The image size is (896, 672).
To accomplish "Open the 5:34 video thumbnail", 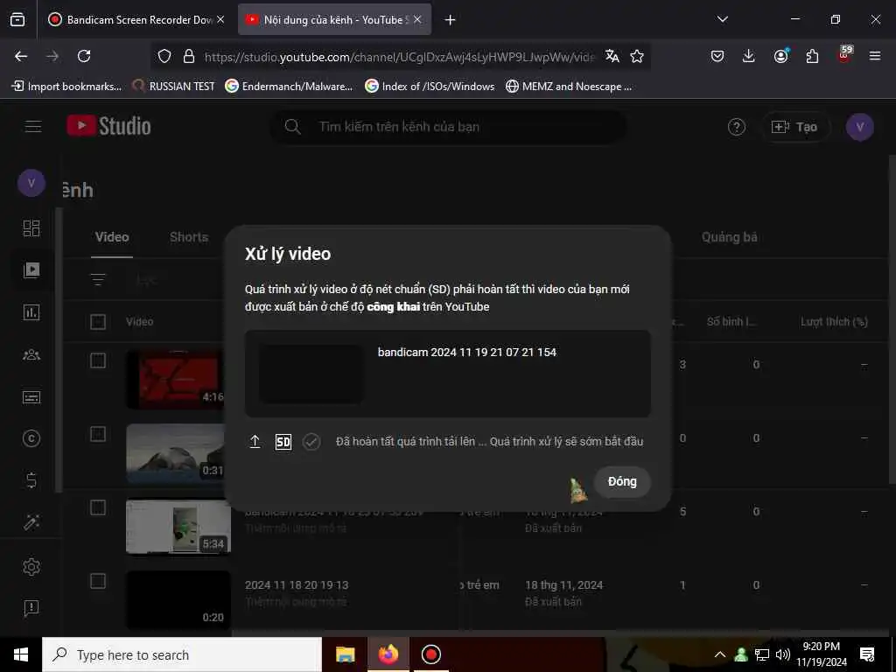I will tap(178, 527).
